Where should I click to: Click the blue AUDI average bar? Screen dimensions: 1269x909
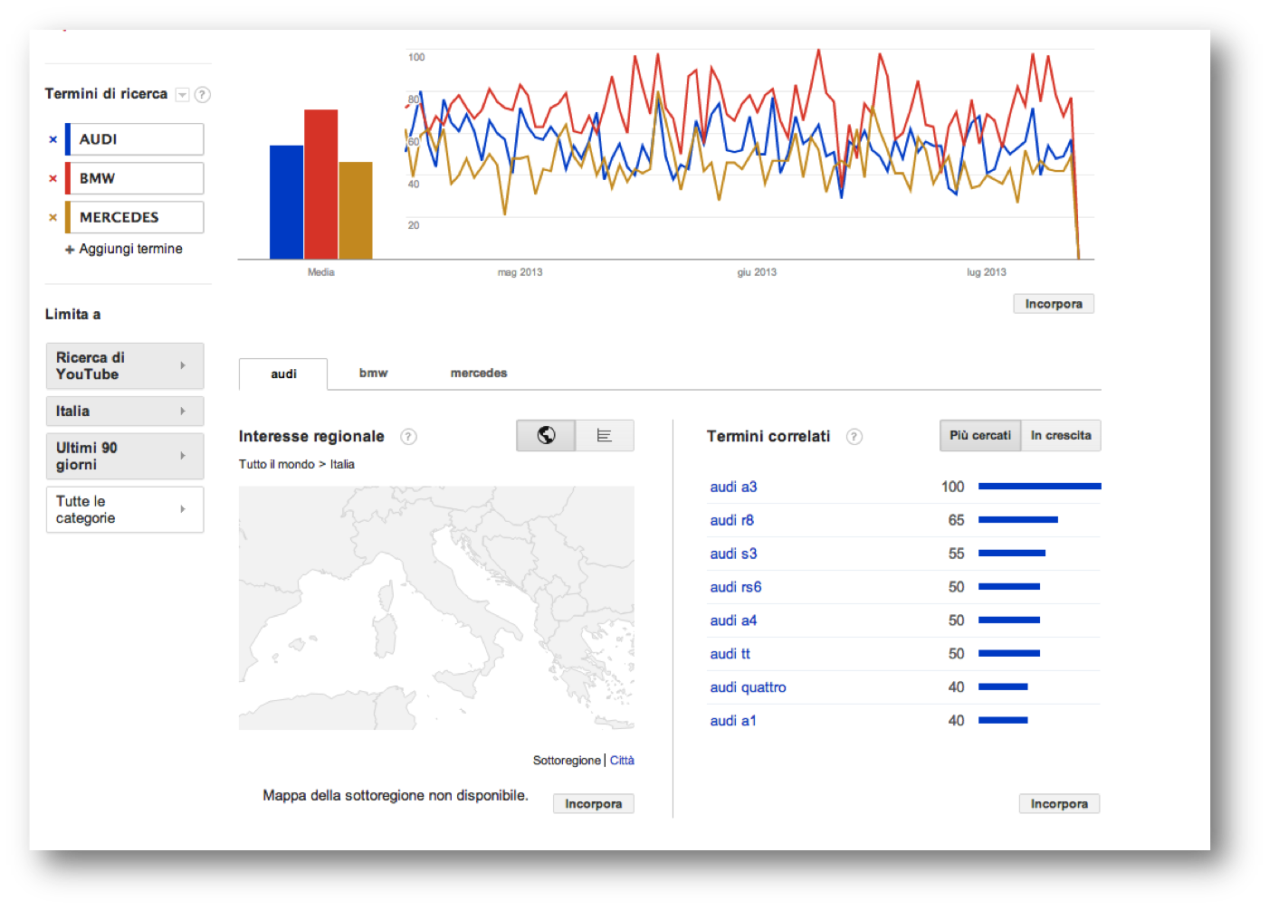coord(286,203)
